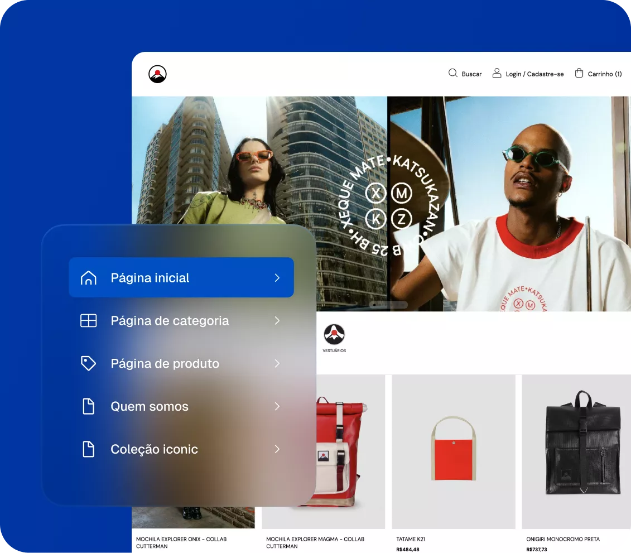Open search with the magnifying glass icon
Viewport: 631px width, 553px height.
pos(452,73)
